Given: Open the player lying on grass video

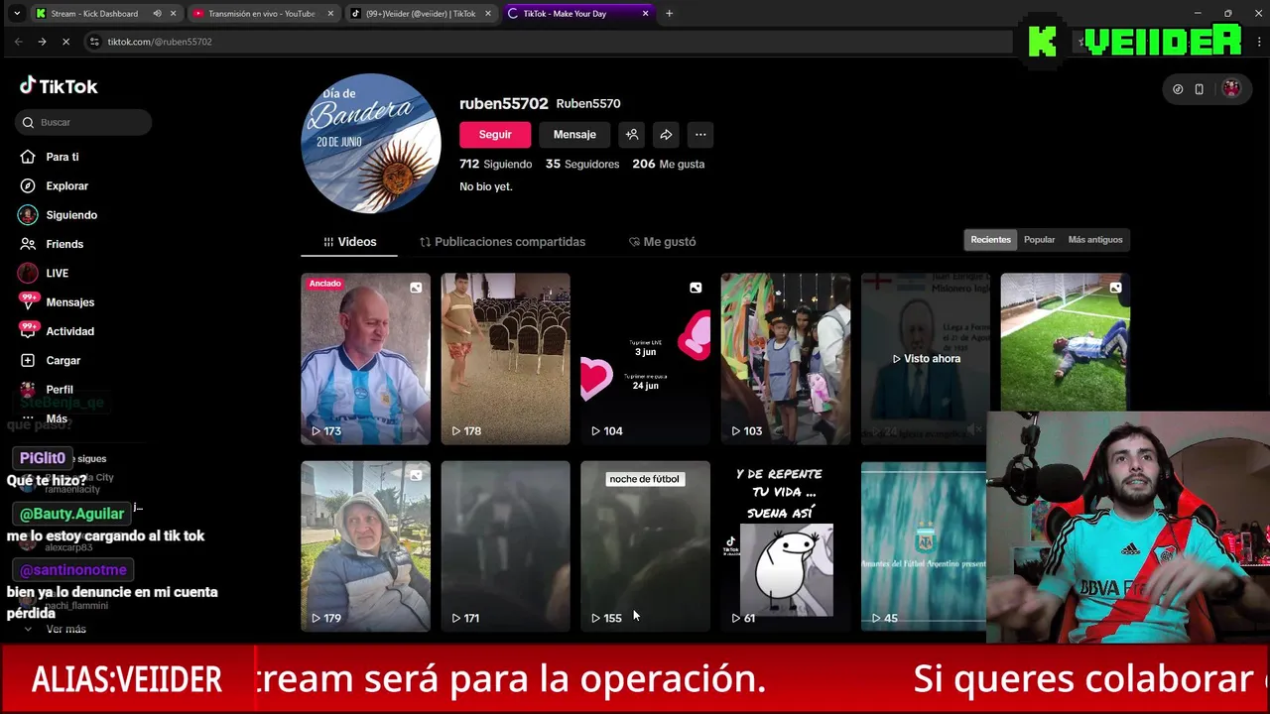Looking at the screenshot, I should (x=1065, y=342).
